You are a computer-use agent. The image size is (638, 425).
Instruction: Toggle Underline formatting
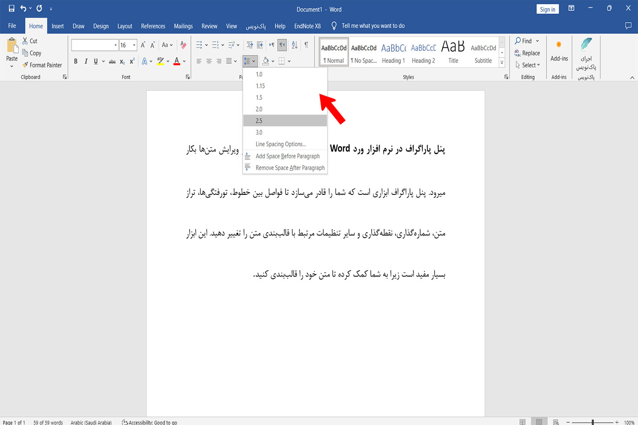[x=95, y=62]
